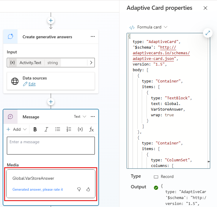Viewport: 217px width, 207px height.
Task: Click the Data sources globe icon
Action: coord(15,81)
